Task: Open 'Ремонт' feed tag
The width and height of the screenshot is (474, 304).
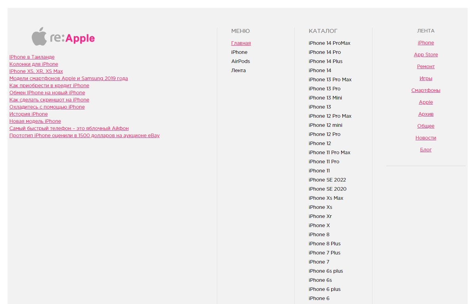Action: (426, 67)
